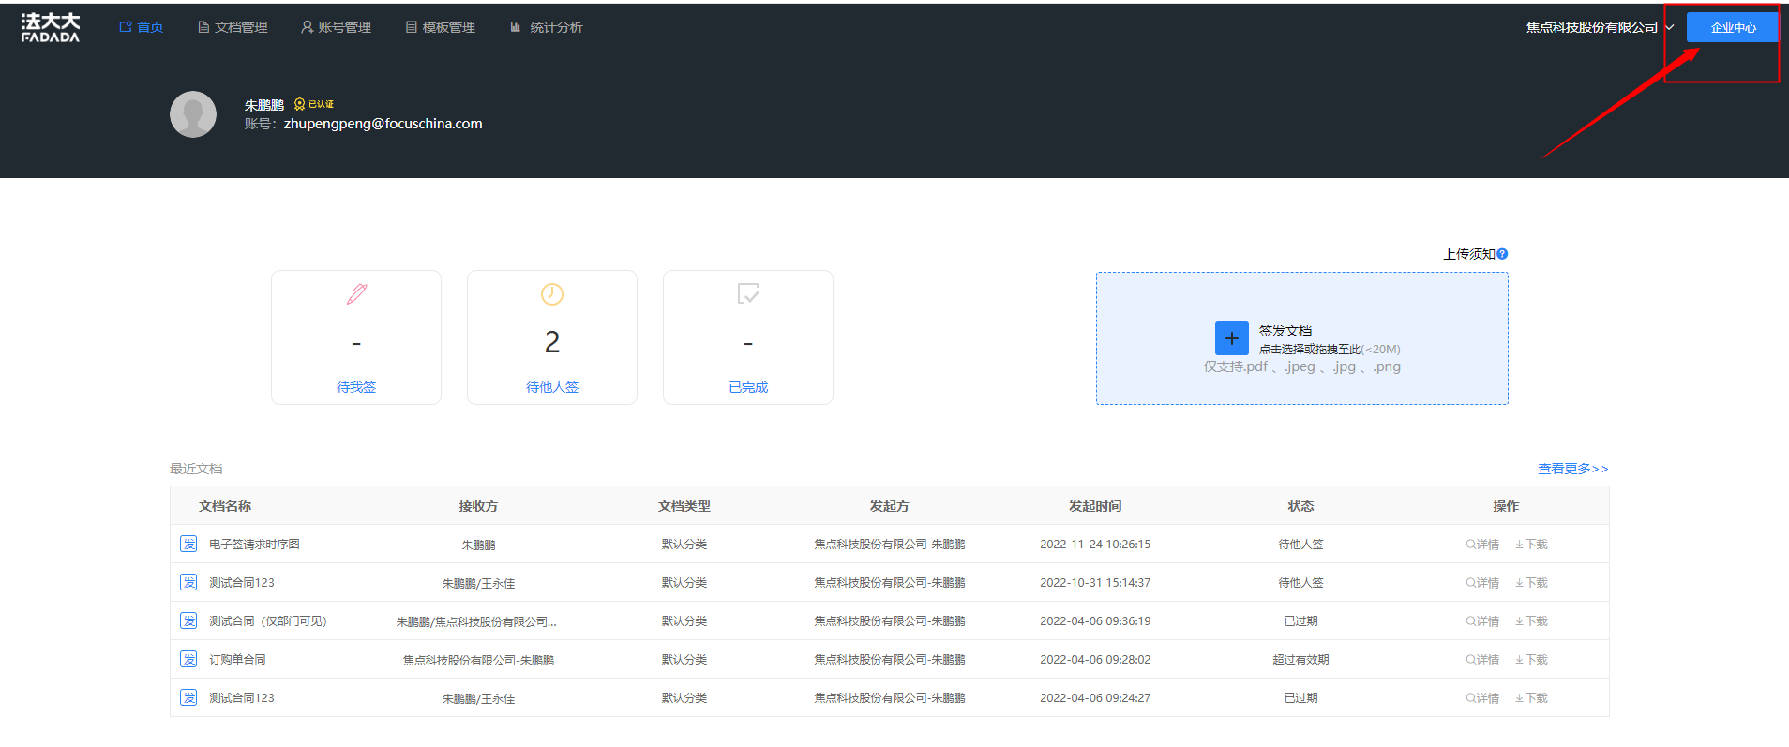Viewport: 1789px width, 747px height.
Task: Click 下载 for 订购单合同
Action: tap(1531, 660)
